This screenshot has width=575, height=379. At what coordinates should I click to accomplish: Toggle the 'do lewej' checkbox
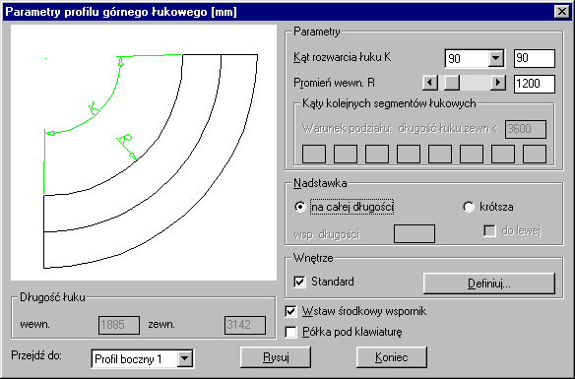(x=490, y=230)
